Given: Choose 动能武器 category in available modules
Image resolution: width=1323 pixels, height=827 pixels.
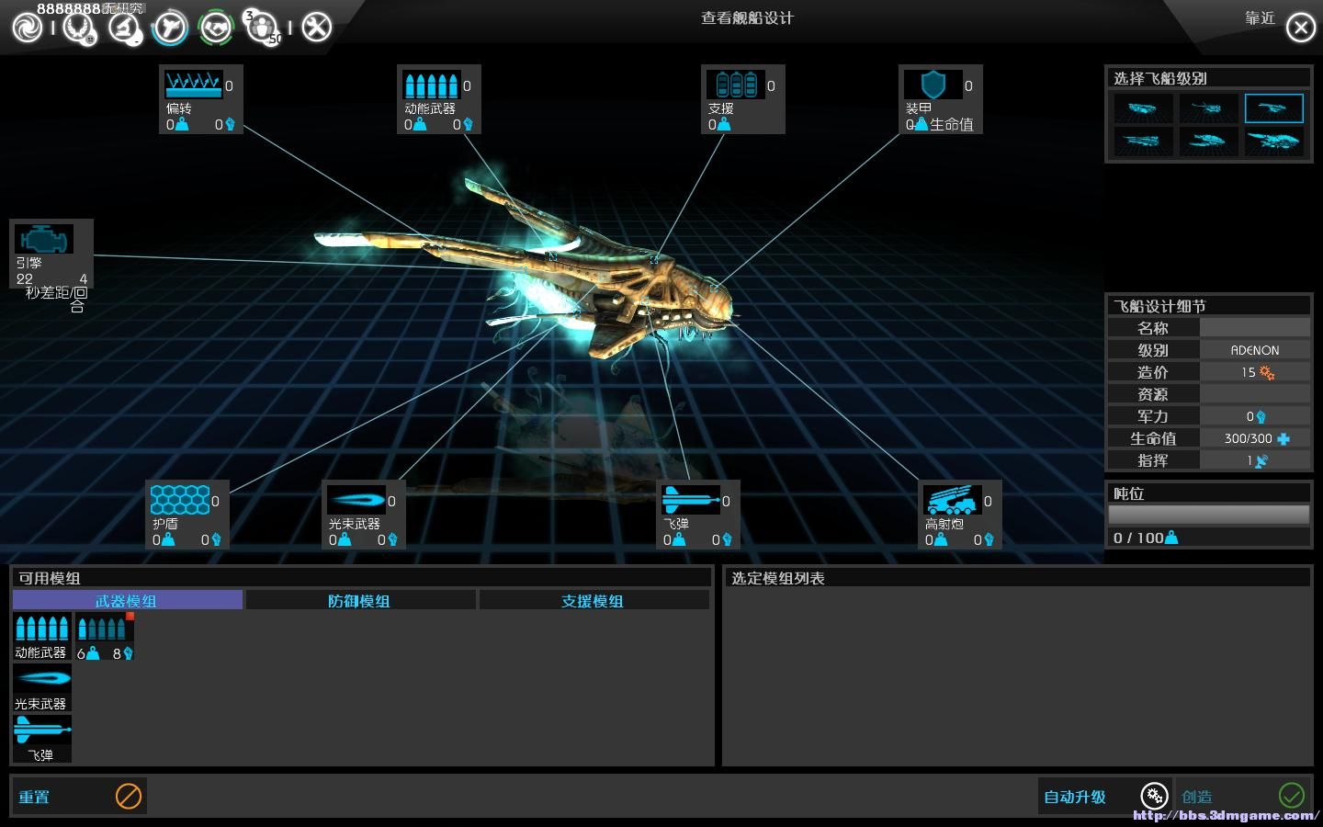Looking at the screenshot, I should click(x=41, y=636).
